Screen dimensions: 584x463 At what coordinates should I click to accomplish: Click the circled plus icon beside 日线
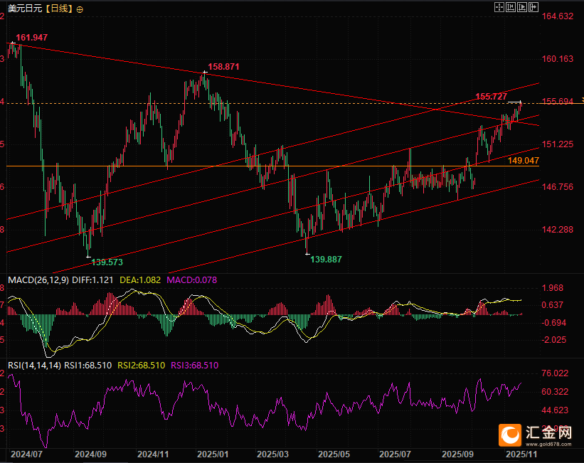[79, 9]
